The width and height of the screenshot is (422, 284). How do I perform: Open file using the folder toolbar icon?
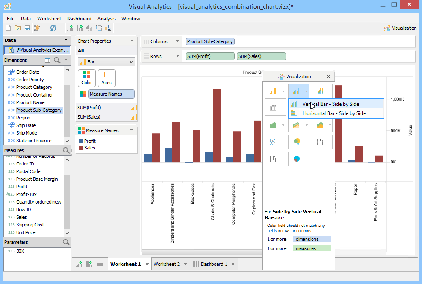coord(18,28)
